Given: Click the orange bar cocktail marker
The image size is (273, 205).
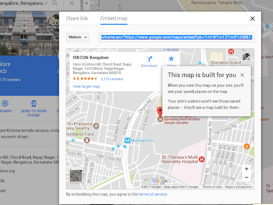Looking at the screenshot, I should pyautogui.click(x=247, y=146).
